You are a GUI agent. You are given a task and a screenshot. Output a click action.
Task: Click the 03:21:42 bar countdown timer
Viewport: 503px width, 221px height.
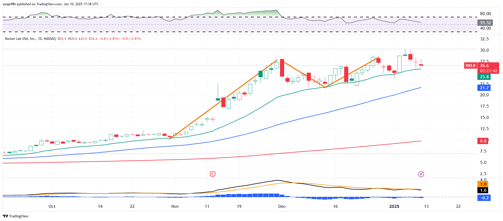click(488, 71)
